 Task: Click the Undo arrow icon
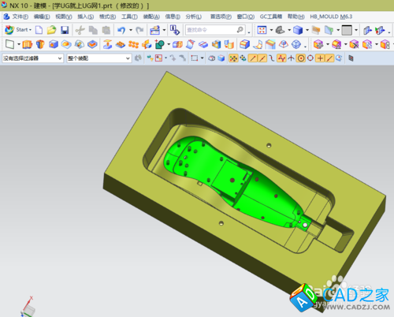point(121,30)
